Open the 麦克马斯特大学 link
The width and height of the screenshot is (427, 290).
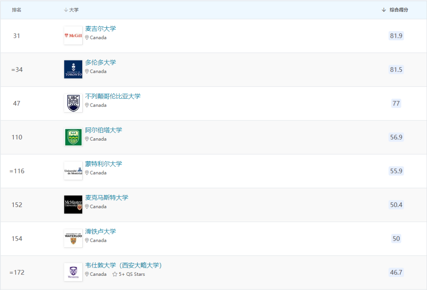pyautogui.click(x=106, y=198)
